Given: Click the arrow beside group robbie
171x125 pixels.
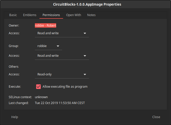Looking at the screenshot, I should [x=58, y=46].
